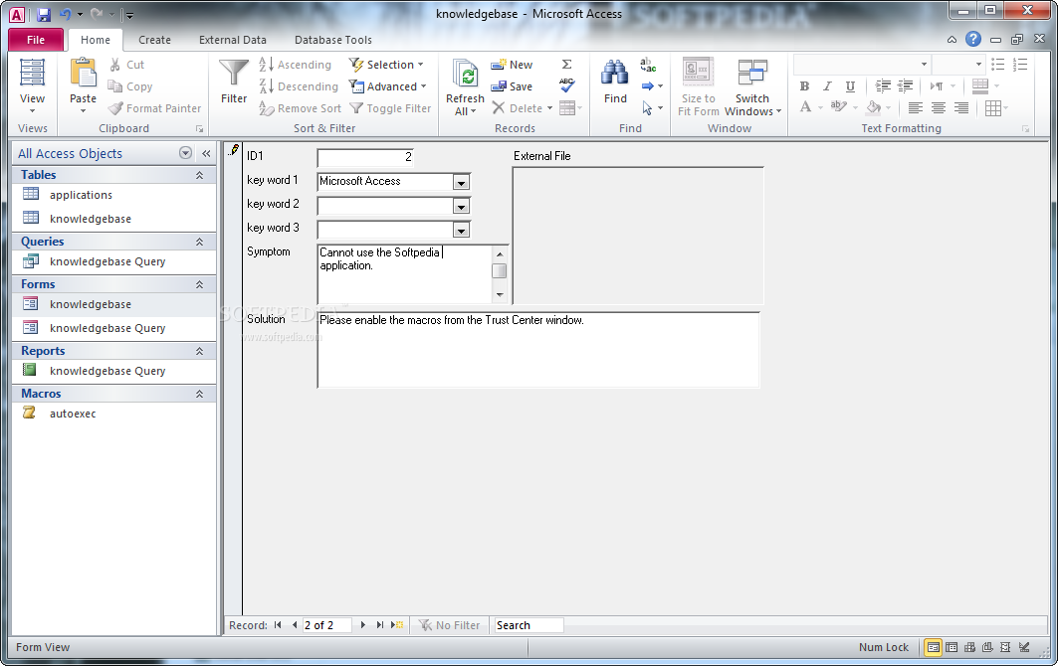Apply numbered list formatting
Viewport: 1058px width, 666px height.
click(1020, 64)
